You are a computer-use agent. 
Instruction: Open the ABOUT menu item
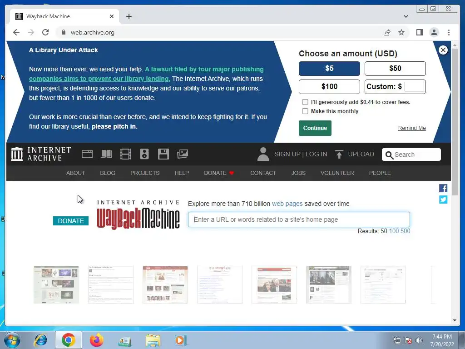click(75, 173)
